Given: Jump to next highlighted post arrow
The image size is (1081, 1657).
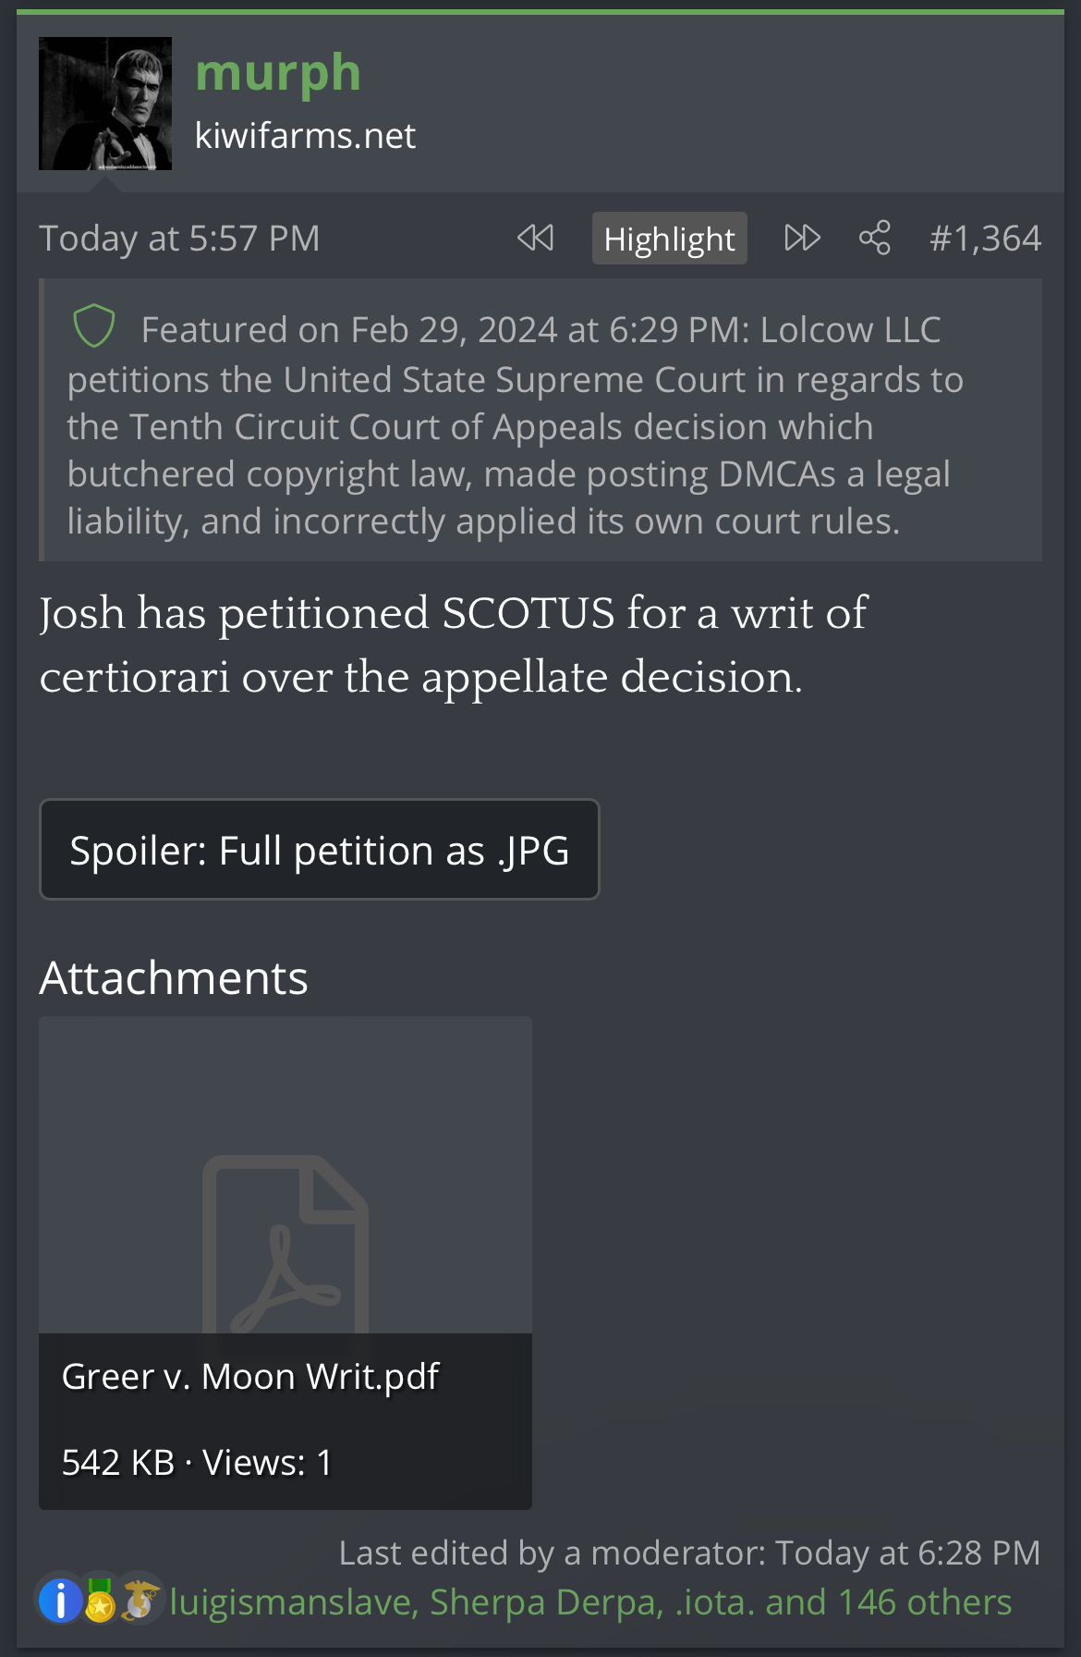Looking at the screenshot, I should tap(802, 239).
